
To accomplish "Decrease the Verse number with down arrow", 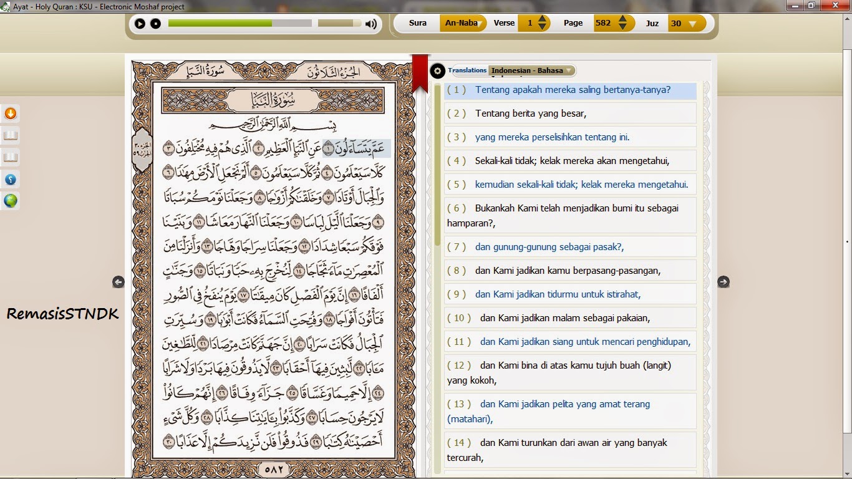I will click(x=543, y=27).
